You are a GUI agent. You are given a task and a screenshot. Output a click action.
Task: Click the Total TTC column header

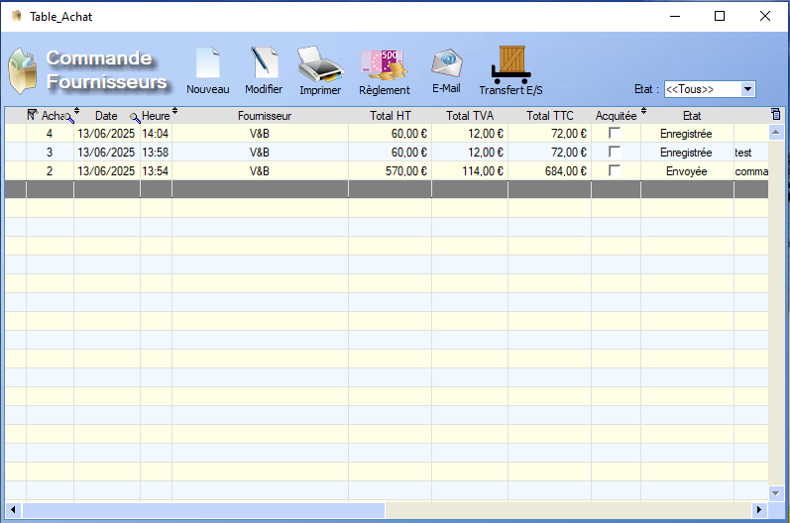549,116
